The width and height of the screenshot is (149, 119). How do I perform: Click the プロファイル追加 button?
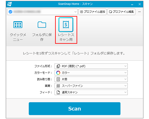pos(92,12)
